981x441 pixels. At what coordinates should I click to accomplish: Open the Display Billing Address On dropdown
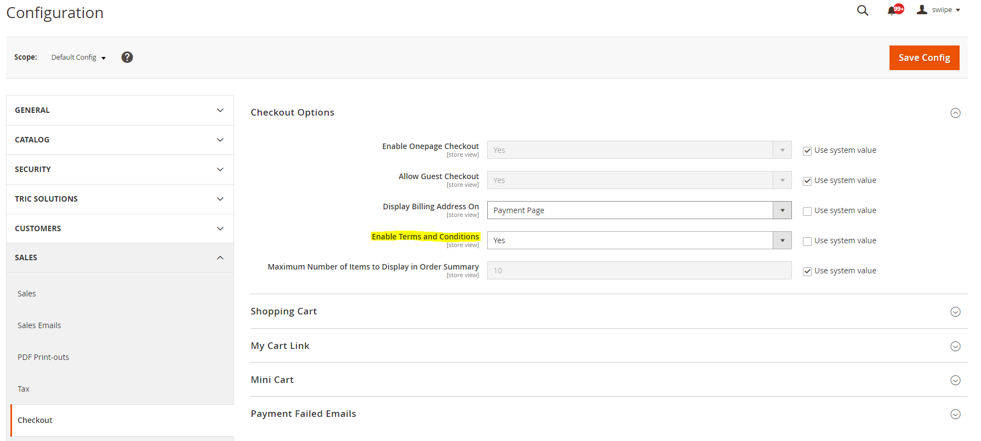(x=638, y=210)
